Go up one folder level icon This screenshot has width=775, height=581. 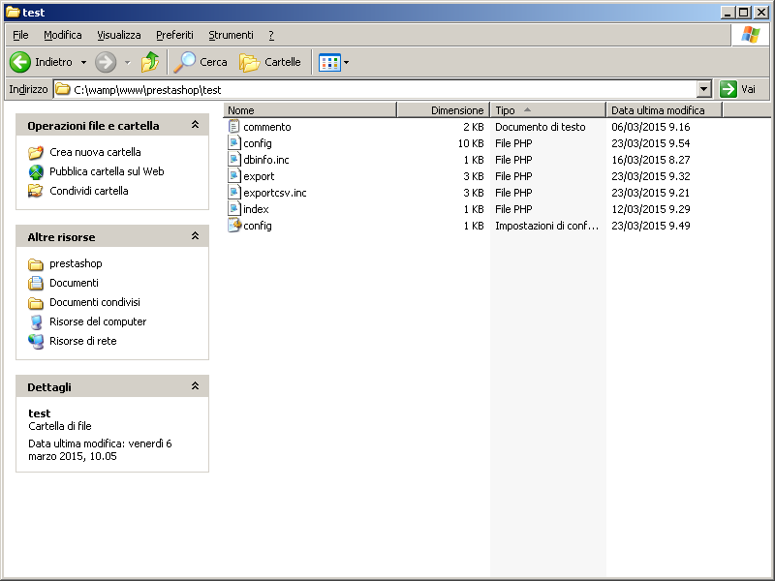coord(150,62)
